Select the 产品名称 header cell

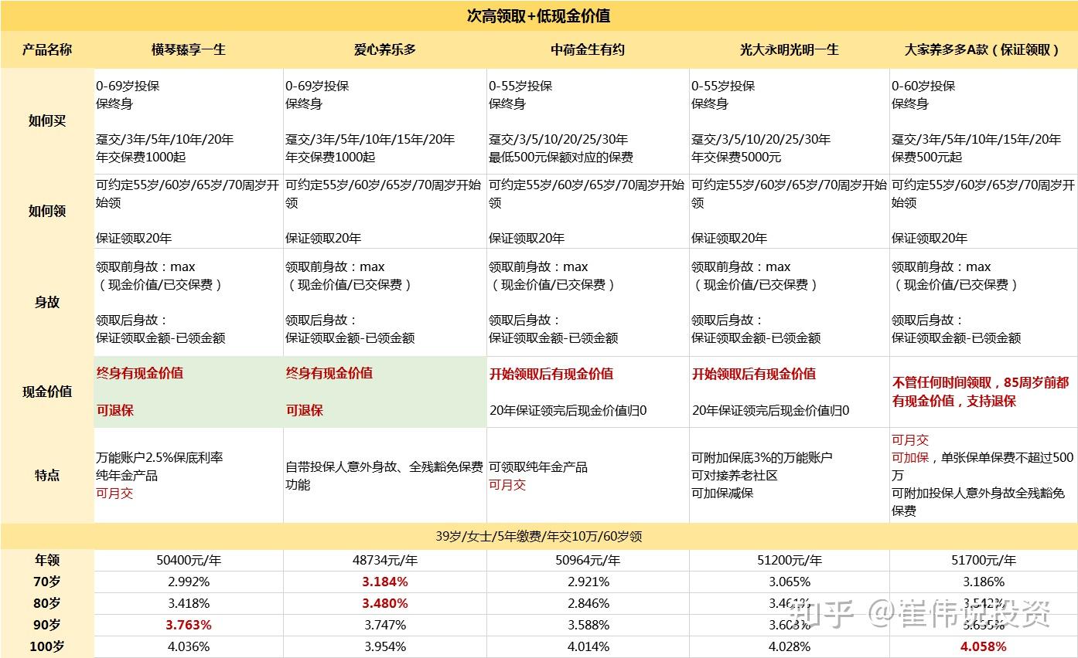(x=47, y=49)
